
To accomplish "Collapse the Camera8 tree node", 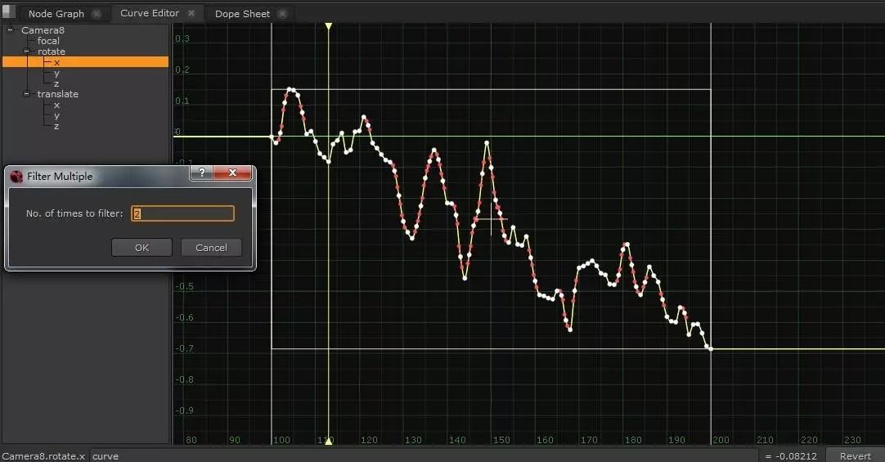I will (10, 30).
